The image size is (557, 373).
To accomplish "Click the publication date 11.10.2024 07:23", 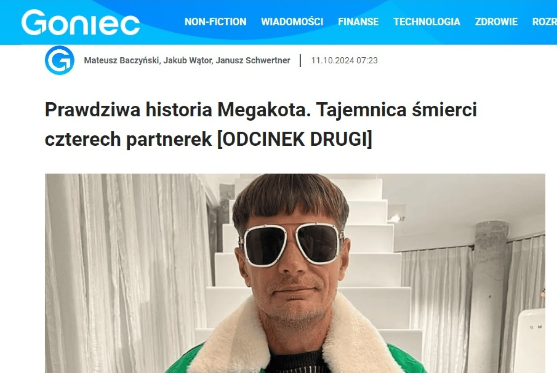I will [x=344, y=61].
